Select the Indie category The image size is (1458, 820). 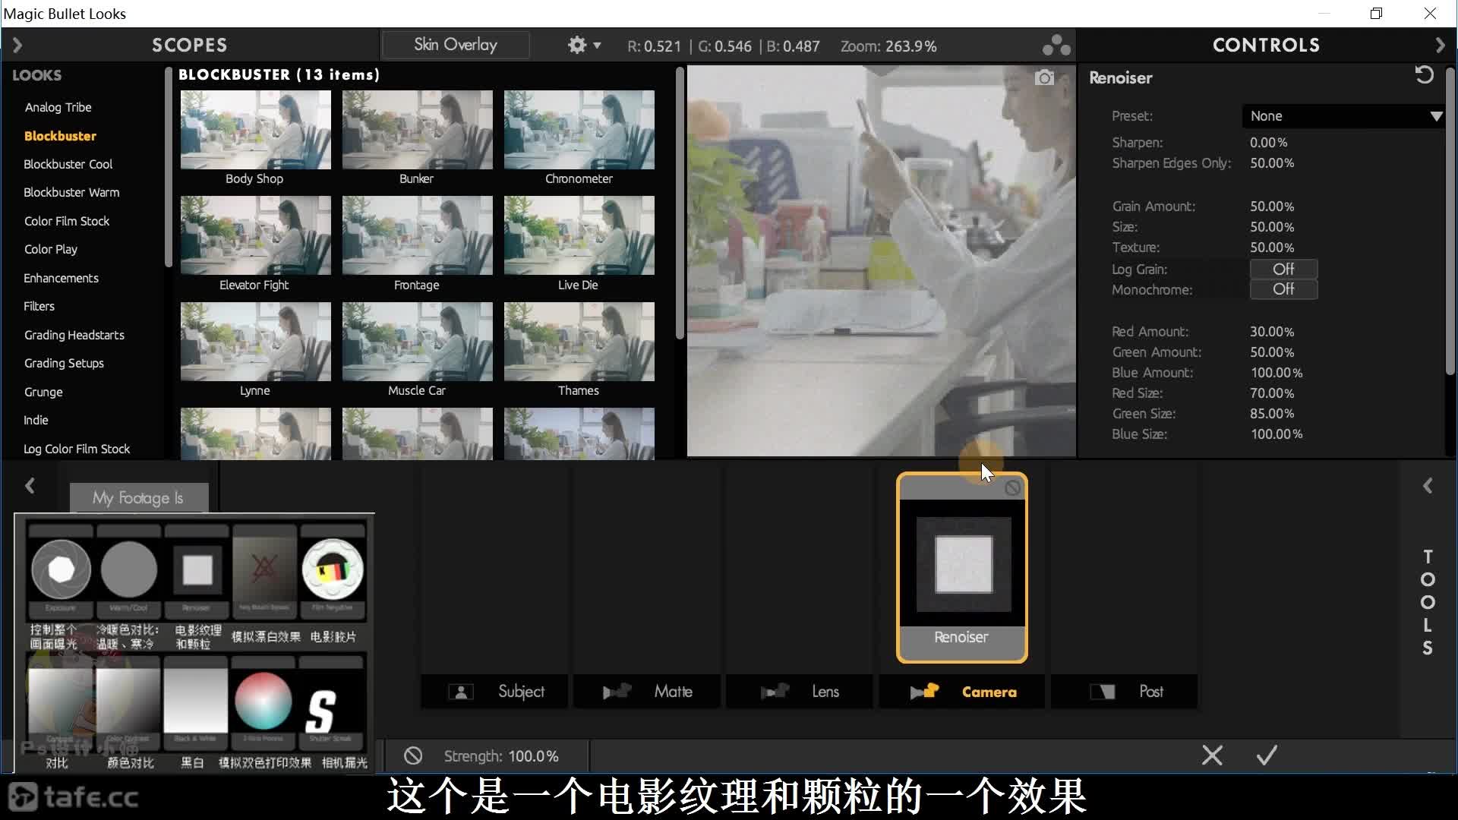[x=36, y=420]
